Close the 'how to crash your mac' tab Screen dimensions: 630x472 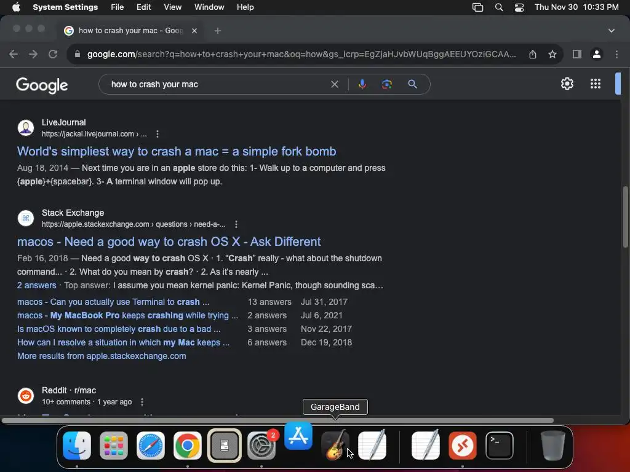194,31
